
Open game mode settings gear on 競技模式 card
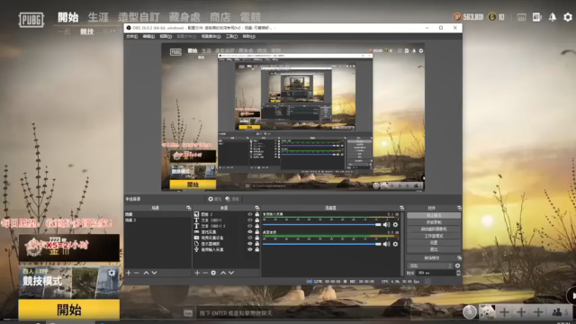(x=112, y=273)
